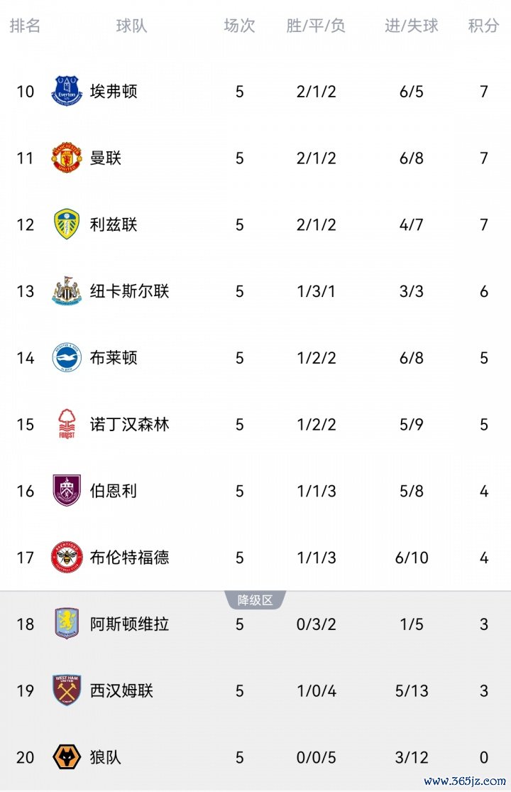Sort by the 排名 column header
The width and height of the screenshot is (511, 792).
tap(25, 26)
